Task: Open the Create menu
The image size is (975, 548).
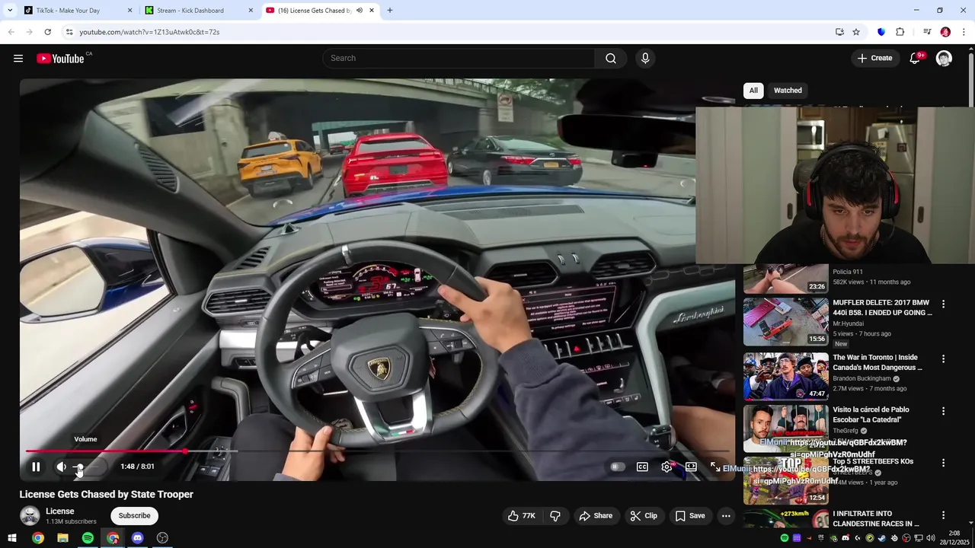Action: tap(874, 59)
